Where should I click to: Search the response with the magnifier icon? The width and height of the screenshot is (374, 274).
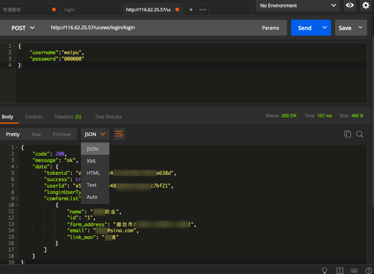tap(359, 134)
